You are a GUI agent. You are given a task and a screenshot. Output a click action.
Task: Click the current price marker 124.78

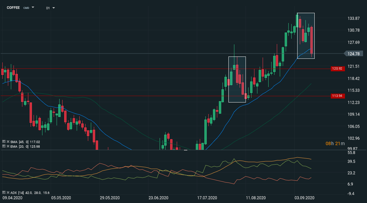point(354,54)
